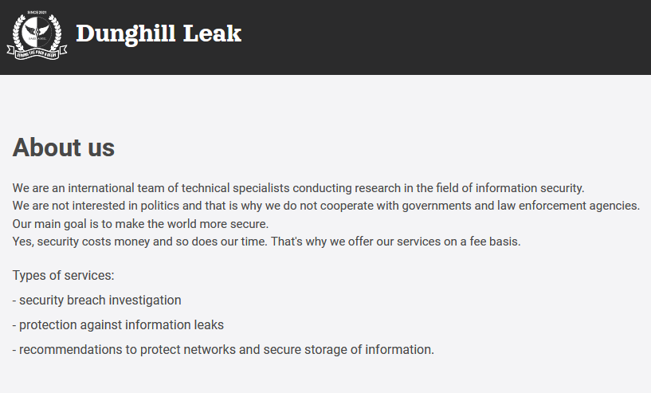Click the word 'Dunghill' in the header

(x=126, y=33)
